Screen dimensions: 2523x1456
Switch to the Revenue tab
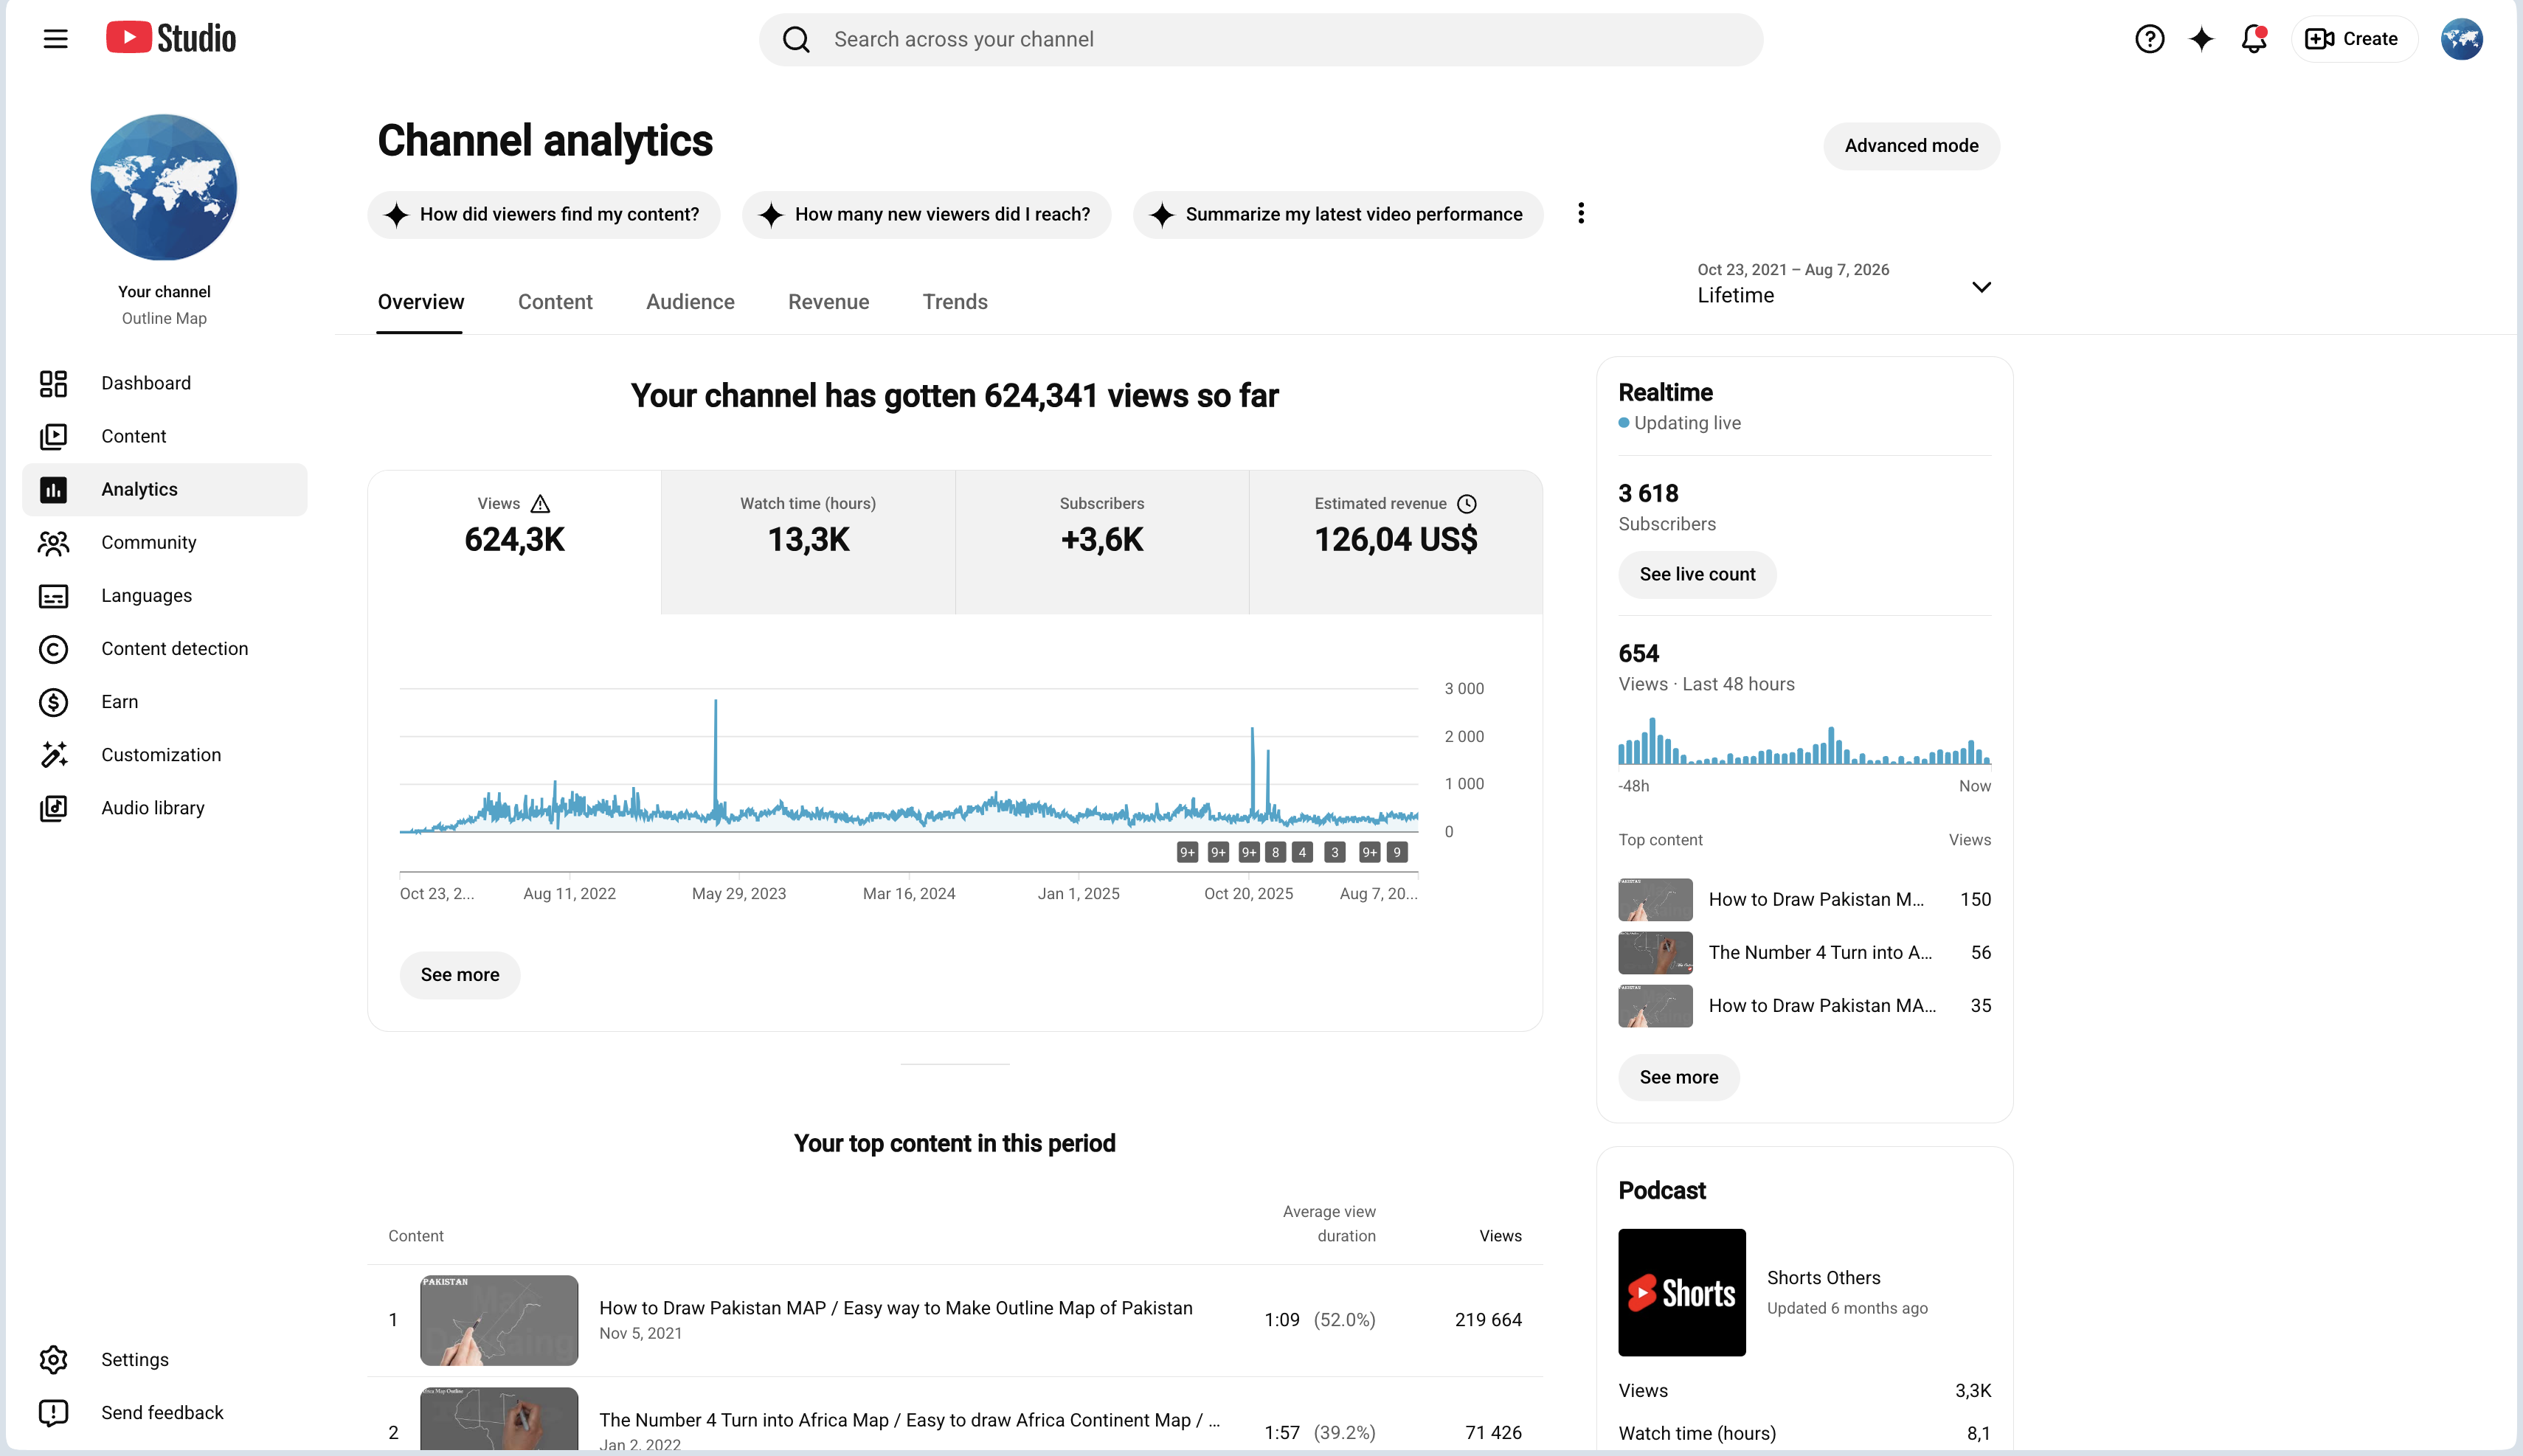(828, 302)
